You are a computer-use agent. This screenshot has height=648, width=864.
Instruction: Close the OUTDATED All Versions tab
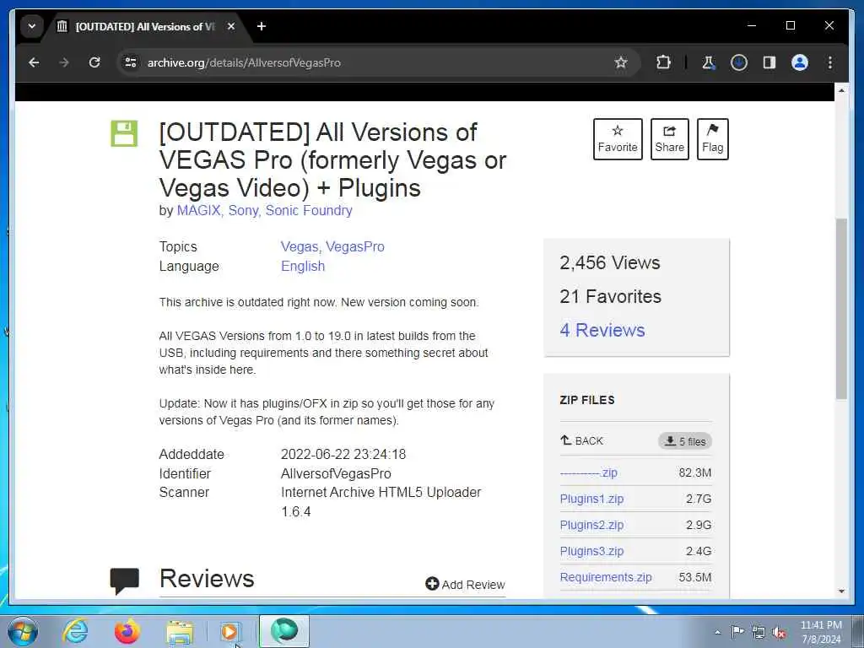tap(231, 26)
